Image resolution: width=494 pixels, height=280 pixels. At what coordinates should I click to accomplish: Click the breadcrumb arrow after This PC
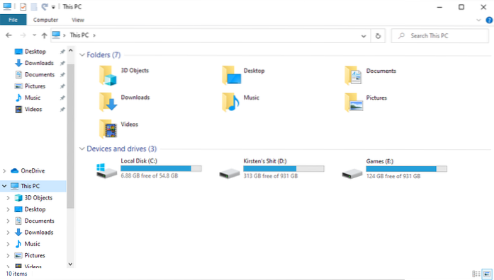pyautogui.click(x=94, y=35)
